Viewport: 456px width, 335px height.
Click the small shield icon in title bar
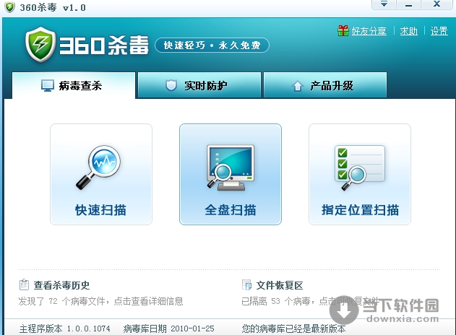9,7
